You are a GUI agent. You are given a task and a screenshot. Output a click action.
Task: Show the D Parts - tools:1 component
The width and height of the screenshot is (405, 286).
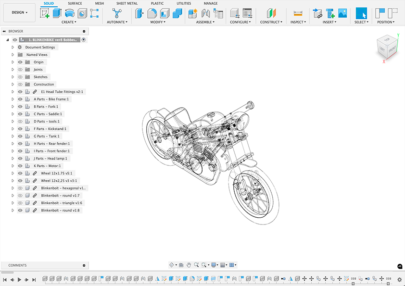coord(20,121)
